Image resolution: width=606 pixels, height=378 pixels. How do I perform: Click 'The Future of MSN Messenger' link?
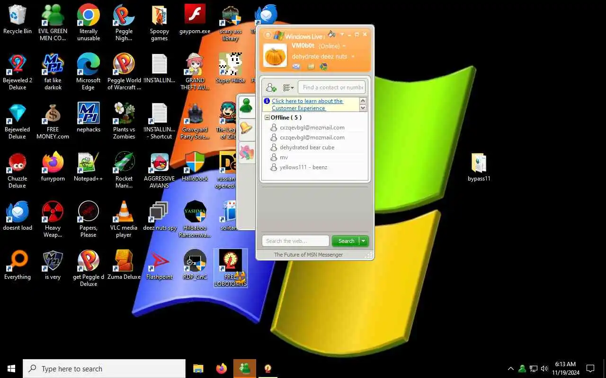(x=308, y=255)
